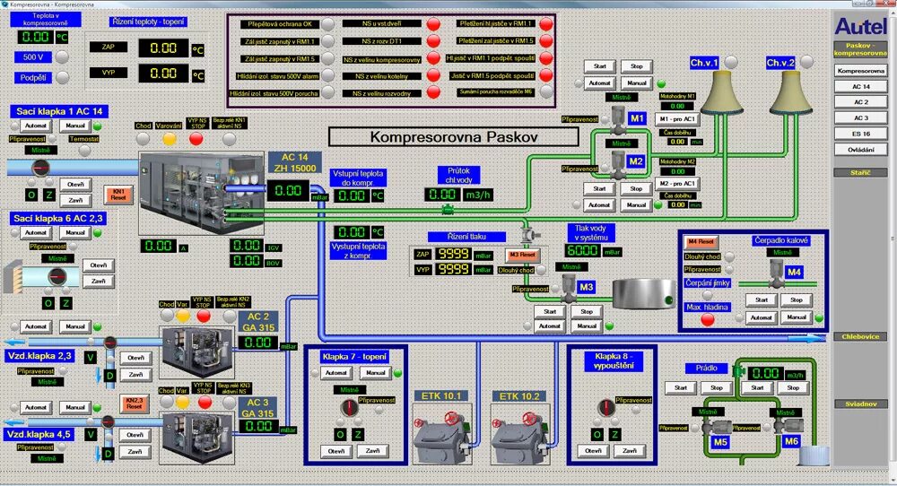Click the Sací klapka 6 damper symbol
897x486 pixels.
click(56, 277)
